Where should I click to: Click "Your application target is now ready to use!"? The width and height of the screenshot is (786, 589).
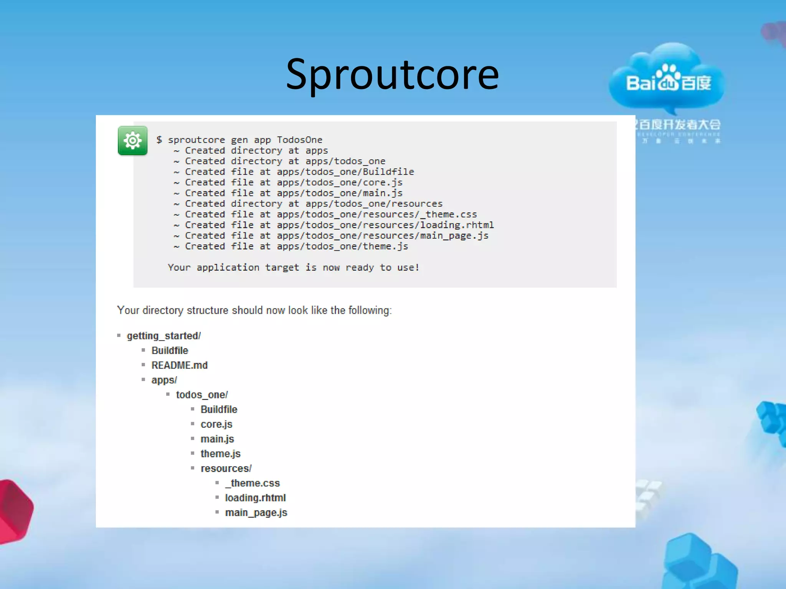pos(294,267)
